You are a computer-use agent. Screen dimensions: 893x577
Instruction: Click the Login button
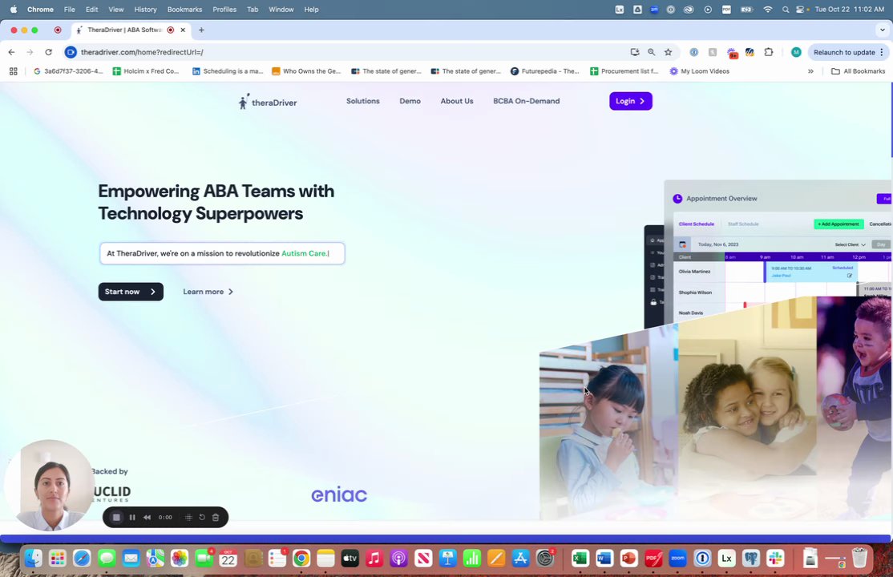(x=630, y=102)
